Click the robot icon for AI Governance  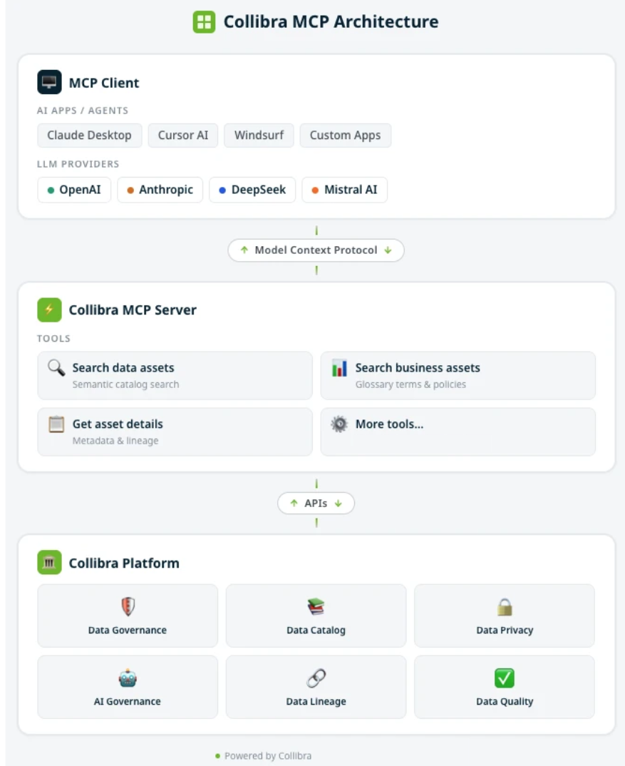pyautogui.click(x=128, y=678)
